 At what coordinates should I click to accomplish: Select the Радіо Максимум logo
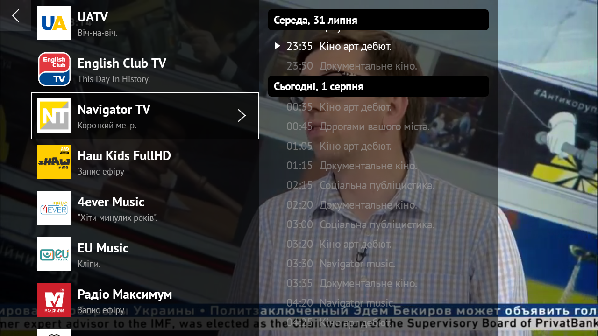click(x=54, y=300)
